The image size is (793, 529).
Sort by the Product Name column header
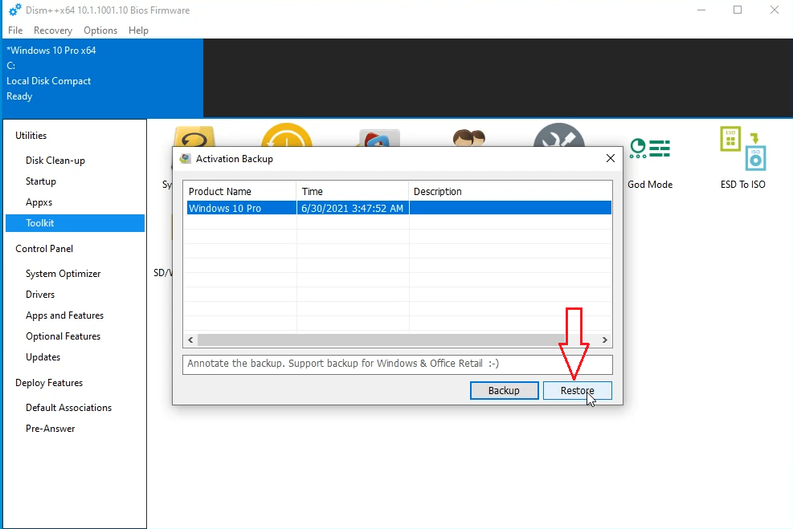coord(239,192)
